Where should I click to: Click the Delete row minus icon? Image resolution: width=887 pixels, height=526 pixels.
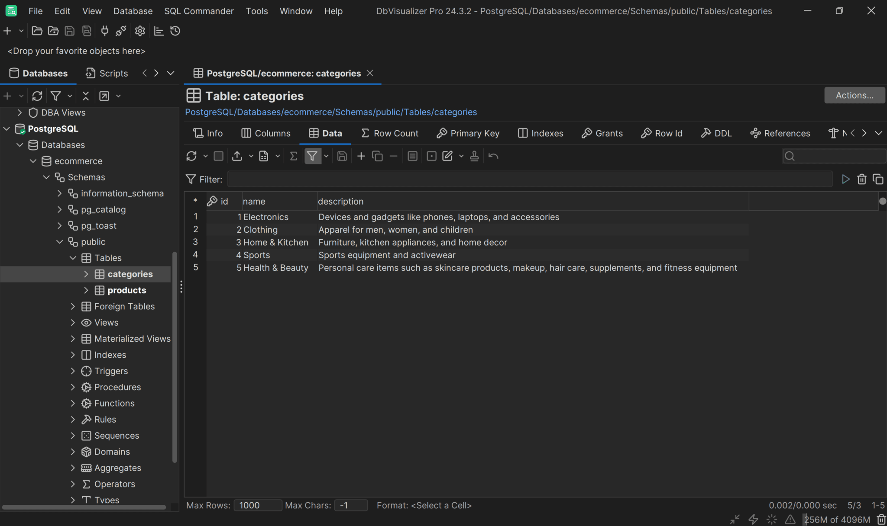(x=393, y=156)
